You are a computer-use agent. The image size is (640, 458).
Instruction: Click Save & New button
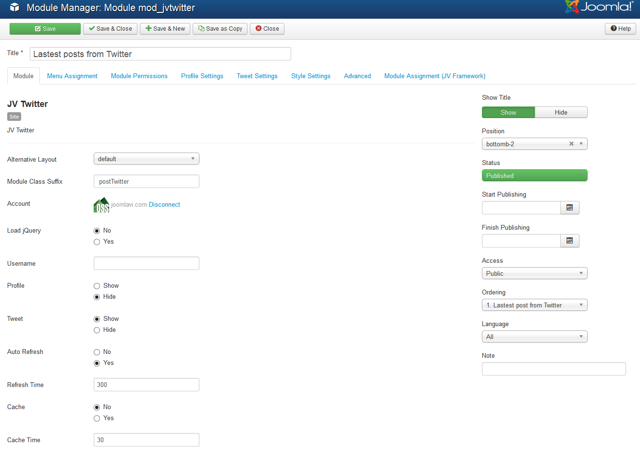[165, 29]
